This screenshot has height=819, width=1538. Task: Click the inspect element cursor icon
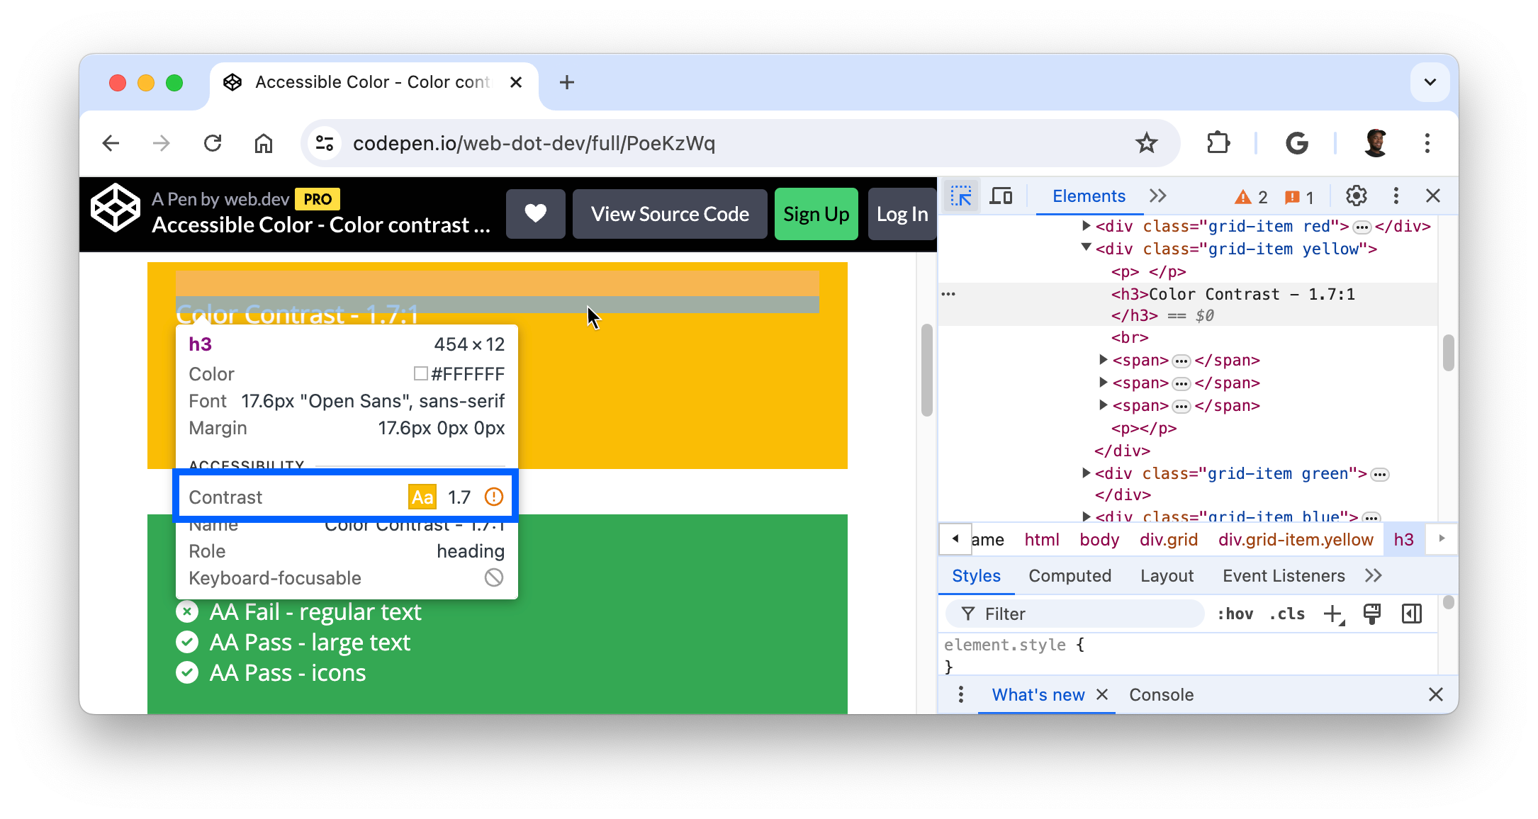[x=960, y=196]
